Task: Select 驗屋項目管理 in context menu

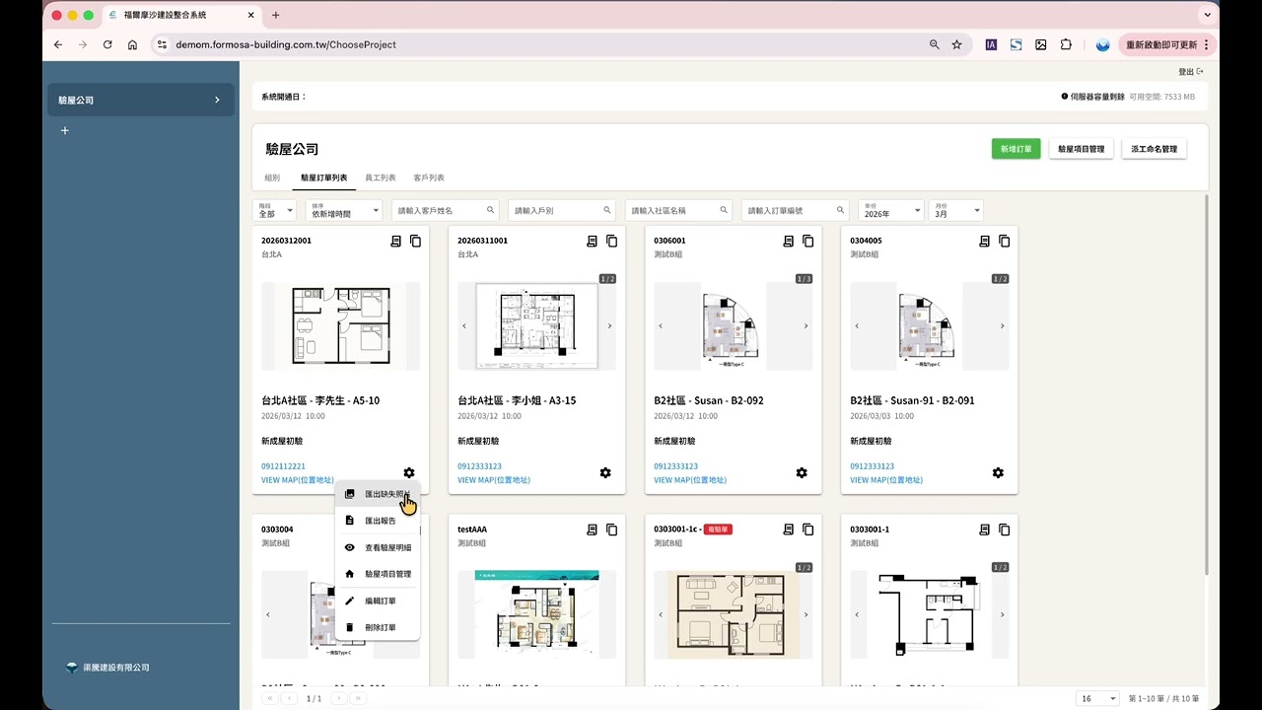Action: point(378,573)
